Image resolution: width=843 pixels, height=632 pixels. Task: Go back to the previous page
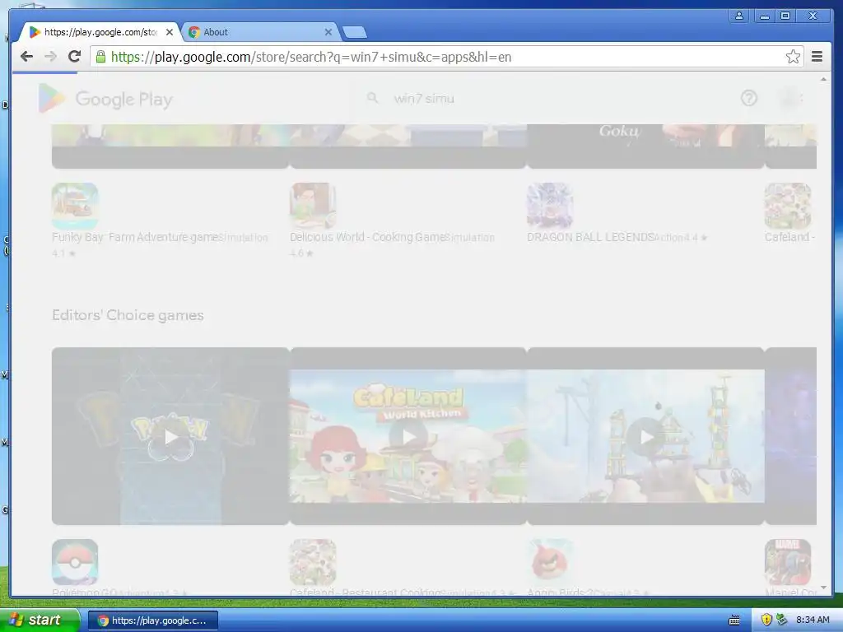coord(26,57)
